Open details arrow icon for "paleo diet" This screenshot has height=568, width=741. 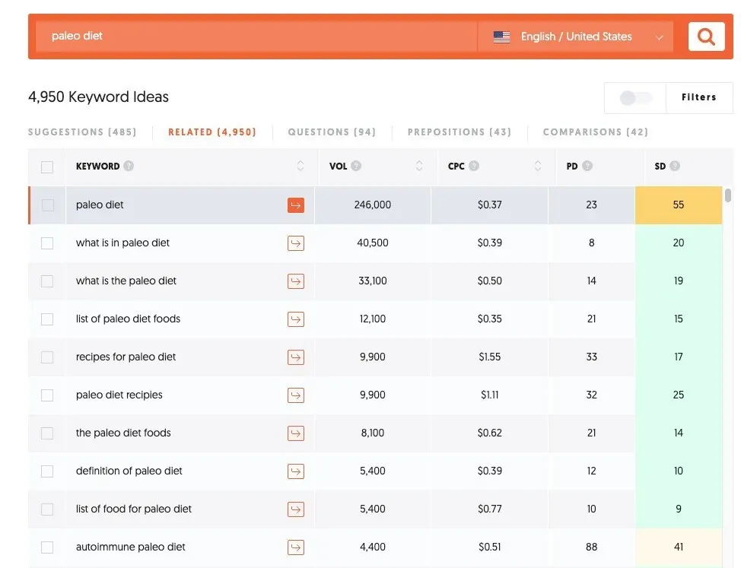(295, 205)
